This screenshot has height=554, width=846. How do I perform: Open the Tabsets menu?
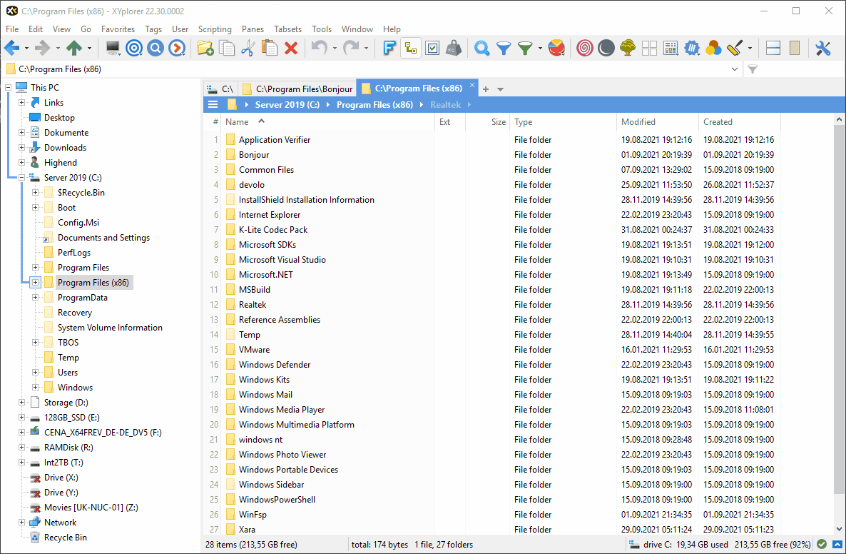click(x=287, y=29)
